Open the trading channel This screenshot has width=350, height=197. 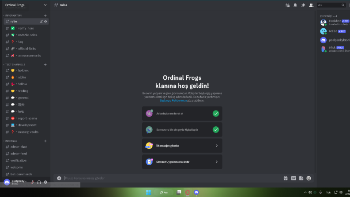click(26, 91)
